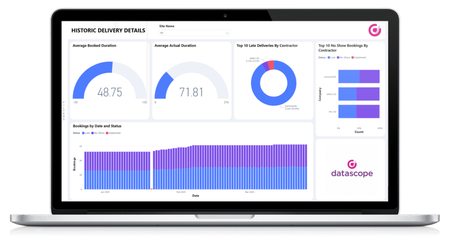Image resolution: width=450 pixels, height=238 pixels.
Task: Click the Average Actual Duration gauge value 71.81
Action: (x=191, y=92)
